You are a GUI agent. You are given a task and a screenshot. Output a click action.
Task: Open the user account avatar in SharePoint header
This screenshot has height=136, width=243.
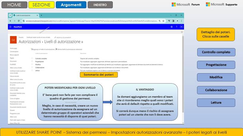[x=181, y=27]
